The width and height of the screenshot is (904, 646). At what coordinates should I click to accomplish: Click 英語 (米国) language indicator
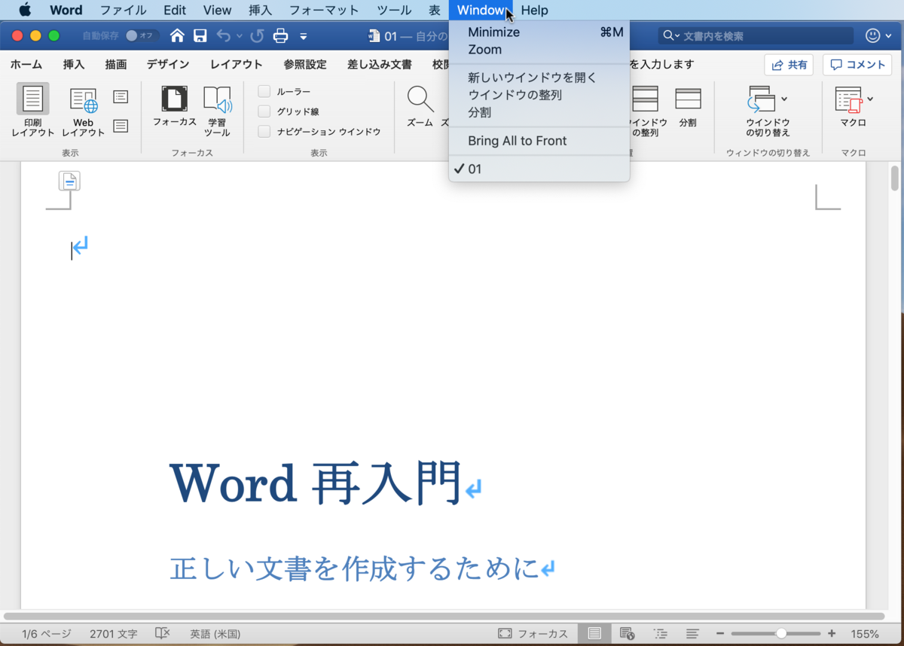click(x=215, y=634)
